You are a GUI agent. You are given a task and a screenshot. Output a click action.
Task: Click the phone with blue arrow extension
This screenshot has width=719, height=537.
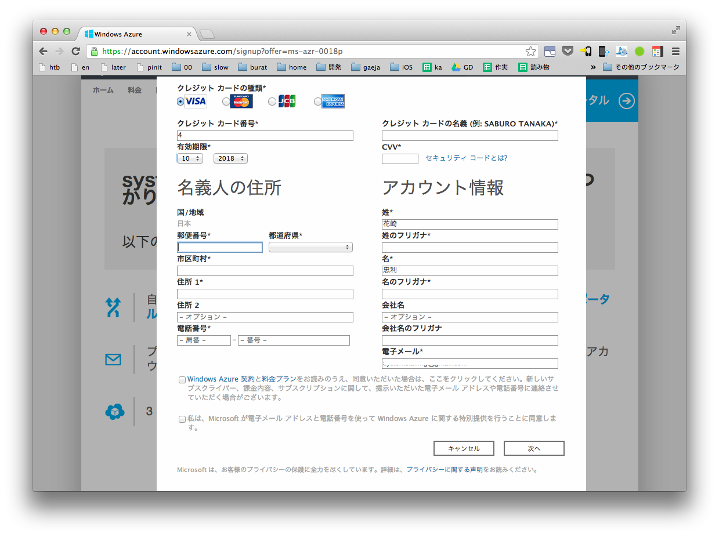[604, 51]
